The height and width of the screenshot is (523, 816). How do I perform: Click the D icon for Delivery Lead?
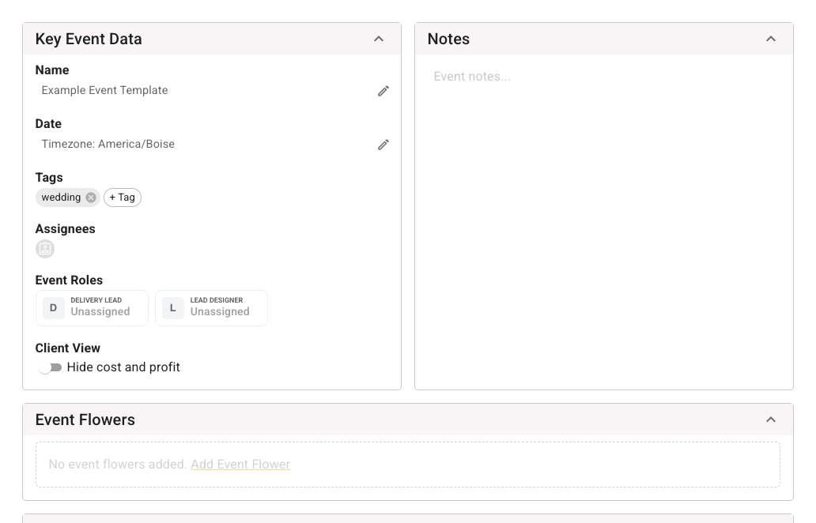coord(53,308)
